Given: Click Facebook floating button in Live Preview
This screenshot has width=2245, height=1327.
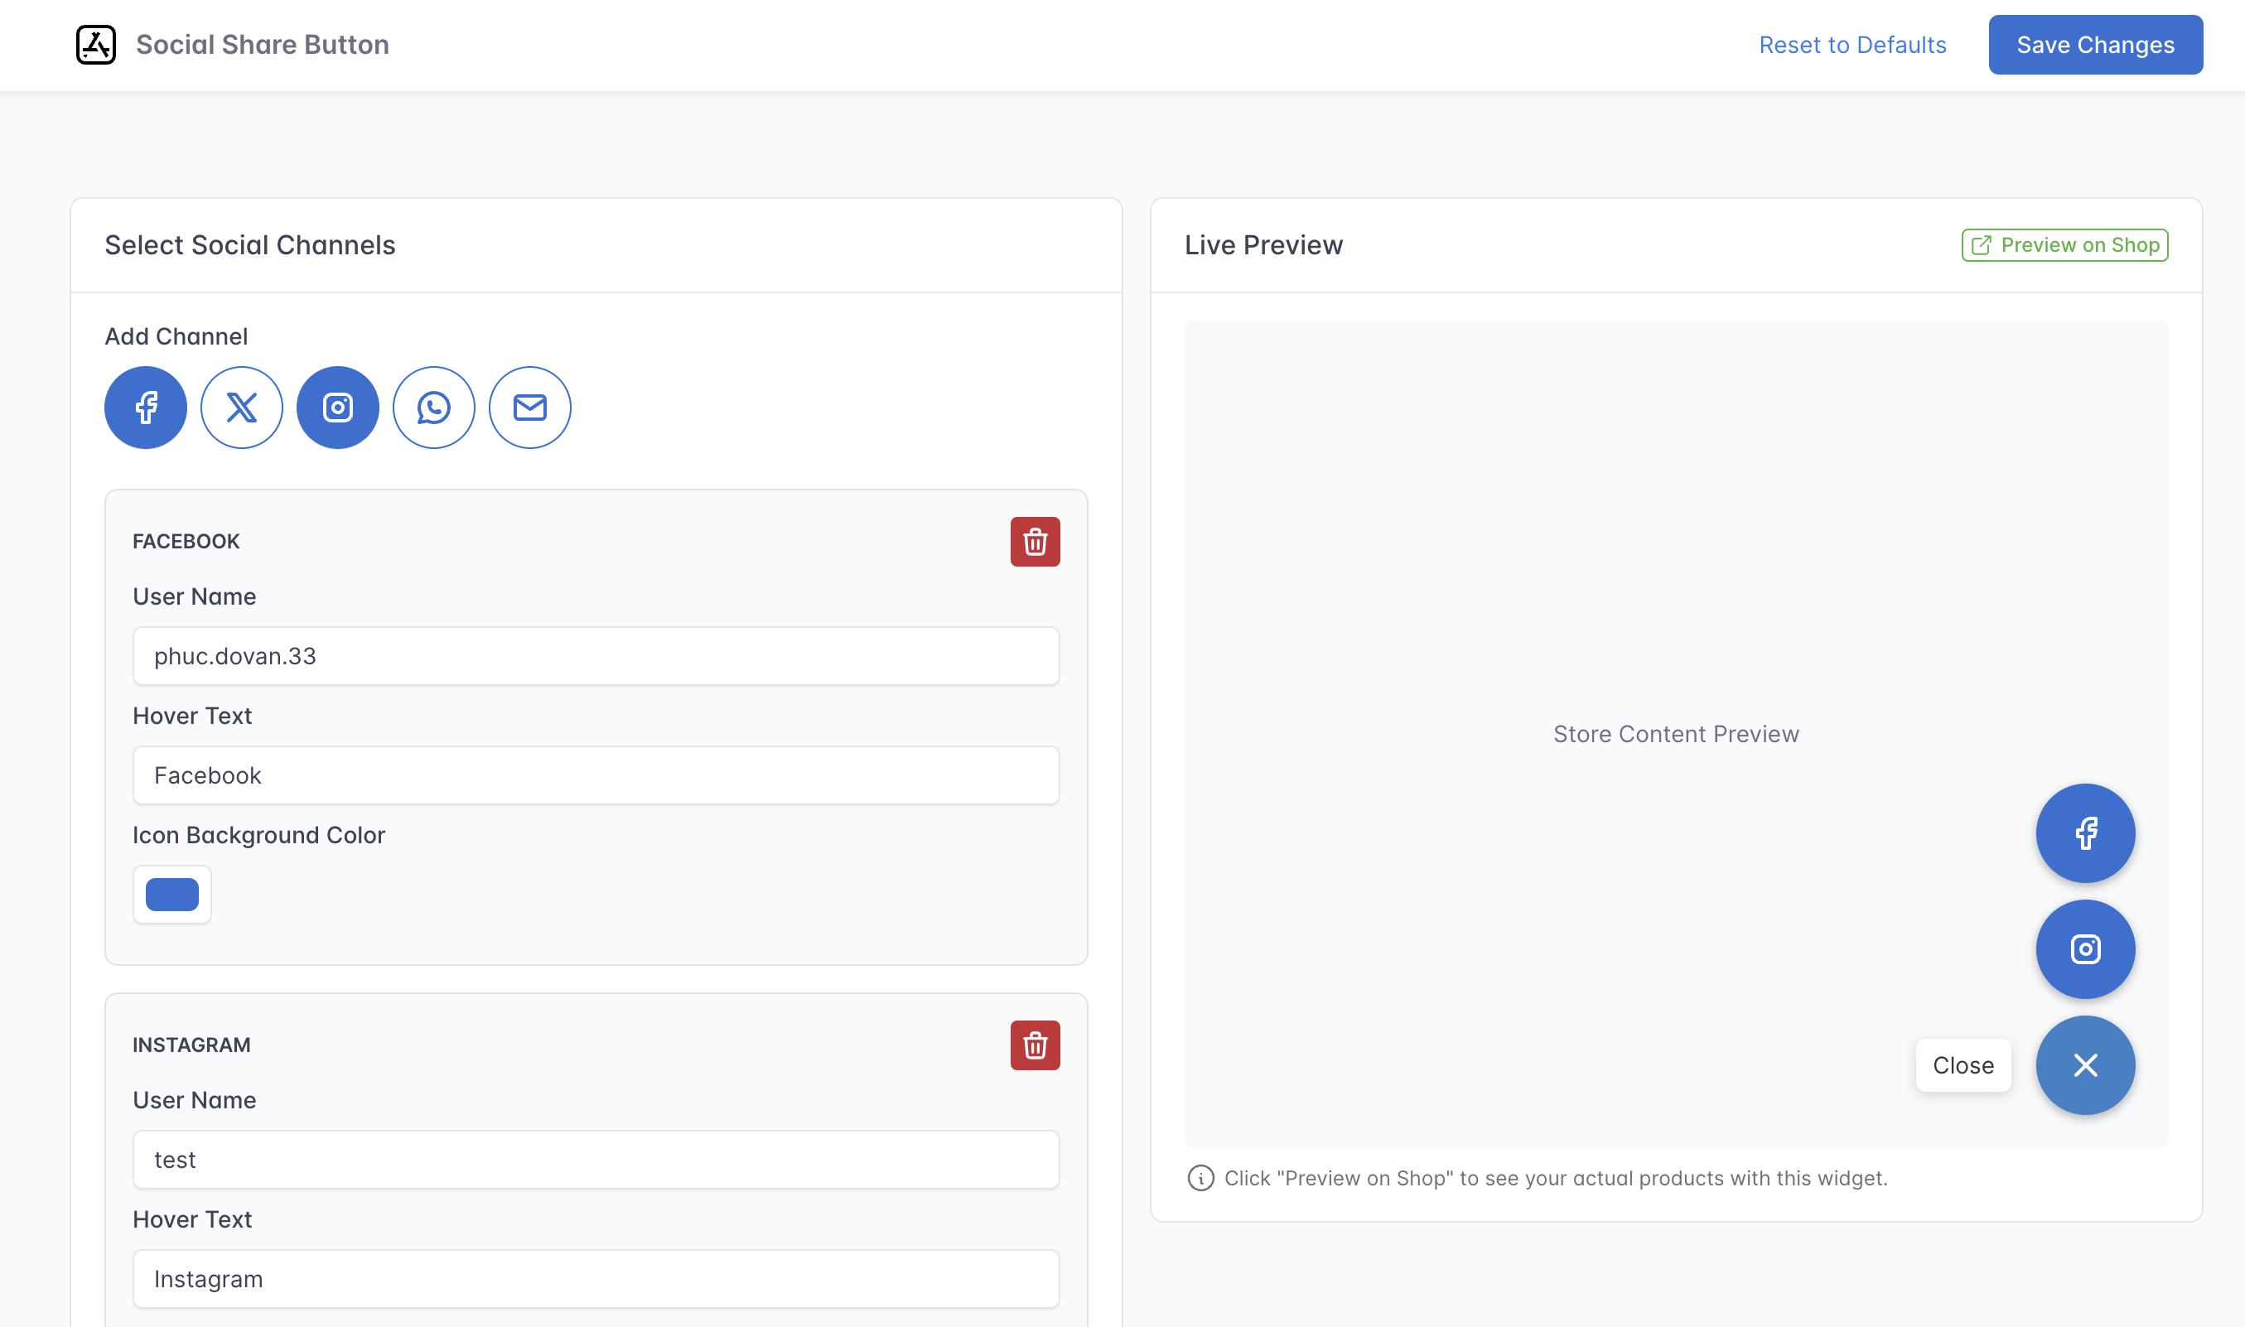Looking at the screenshot, I should tap(2085, 833).
